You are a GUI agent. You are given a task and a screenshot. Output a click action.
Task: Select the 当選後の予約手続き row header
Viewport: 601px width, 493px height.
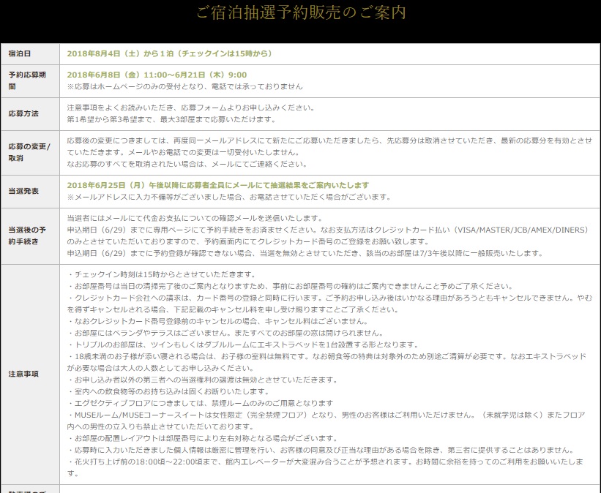coord(30,236)
